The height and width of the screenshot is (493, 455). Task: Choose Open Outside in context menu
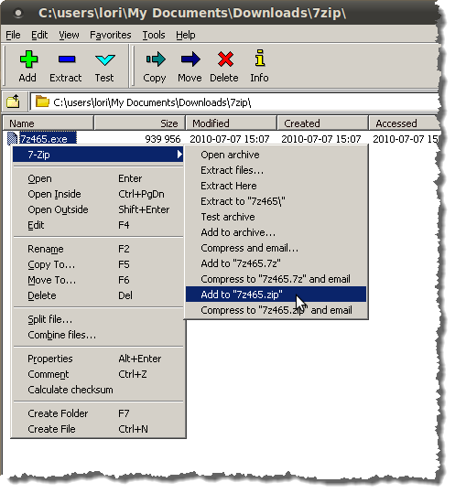point(98,209)
